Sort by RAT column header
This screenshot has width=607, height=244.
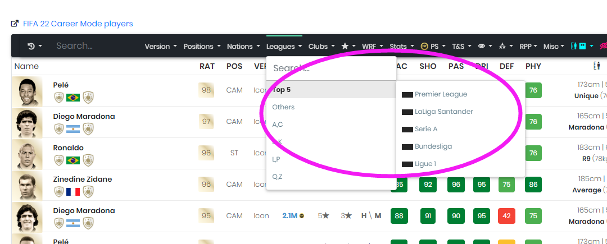(x=207, y=66)
